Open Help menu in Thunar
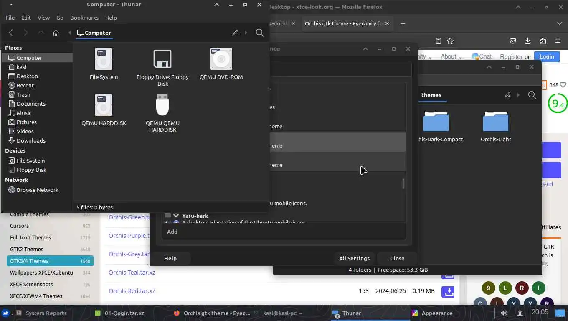This screenshot has width=568, height=321. click(111, 18)
